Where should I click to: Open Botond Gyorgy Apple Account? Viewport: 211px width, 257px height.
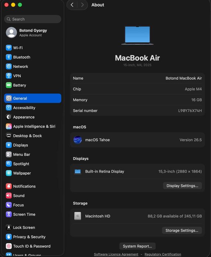coord(33,33)
